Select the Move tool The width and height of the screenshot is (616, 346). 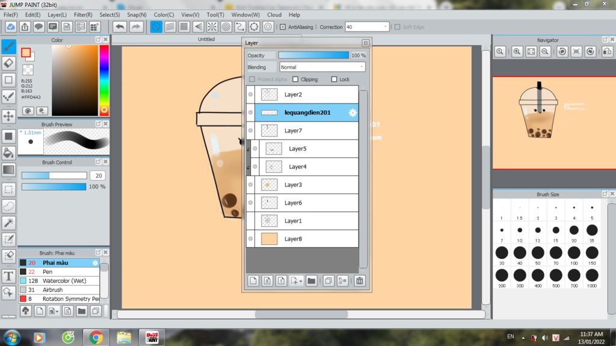point(8,116)
